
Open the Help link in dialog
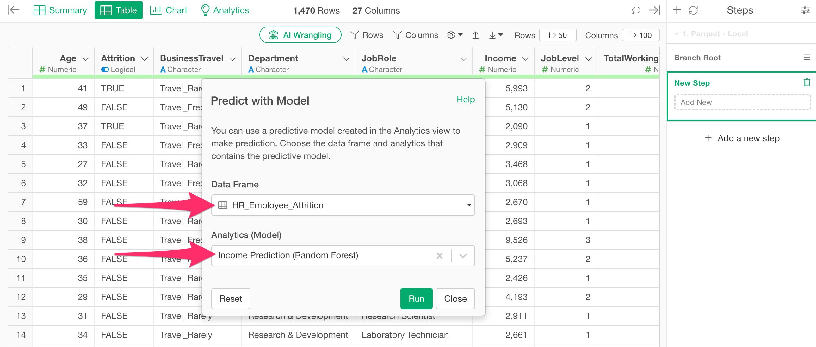[465, 100]
